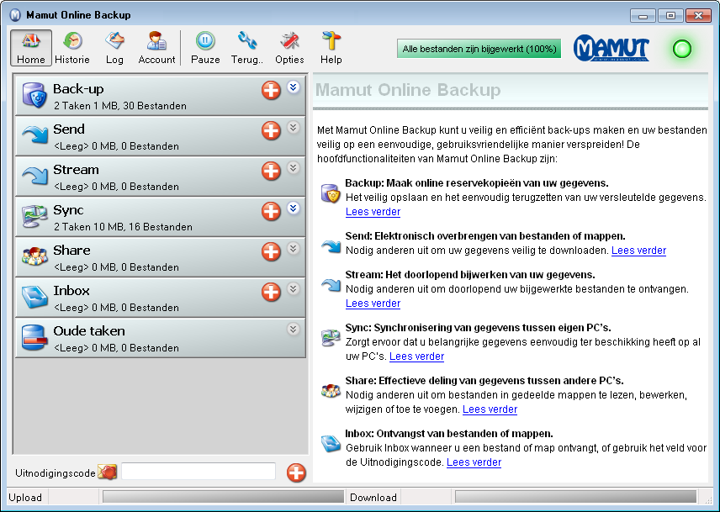The image size is (720, 512).
Task: Expand the Send section chevron
Action: coord(294,127)
